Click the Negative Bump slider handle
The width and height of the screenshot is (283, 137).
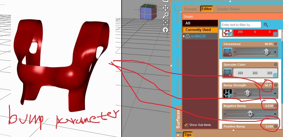click(250, 114)
